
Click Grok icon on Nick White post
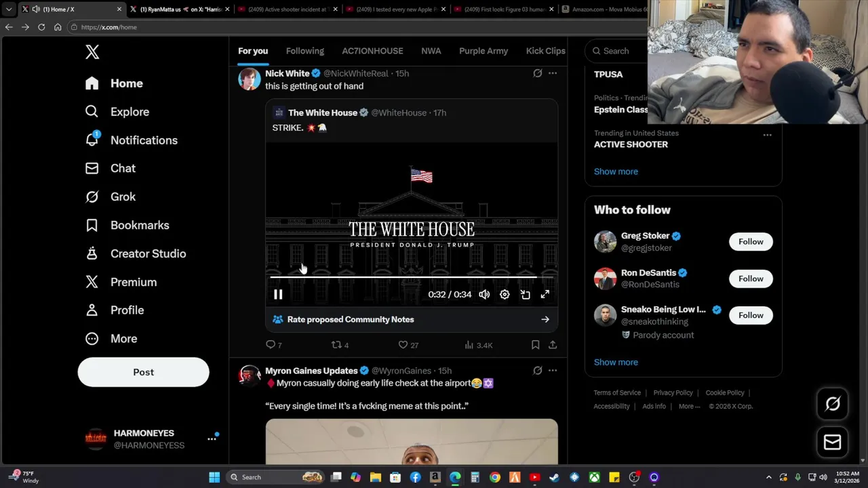pyautogui.click(x=537, y=73)
